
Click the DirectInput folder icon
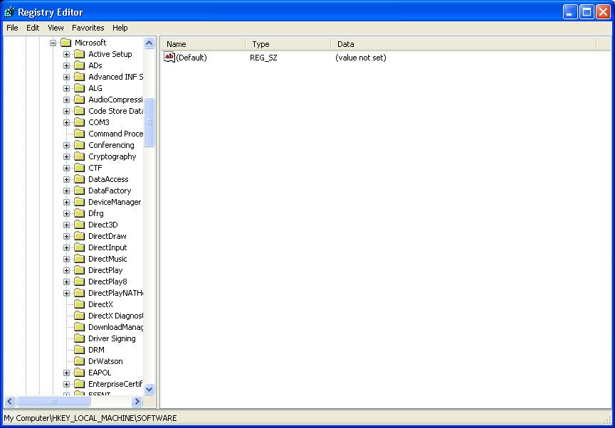[79, 247]
